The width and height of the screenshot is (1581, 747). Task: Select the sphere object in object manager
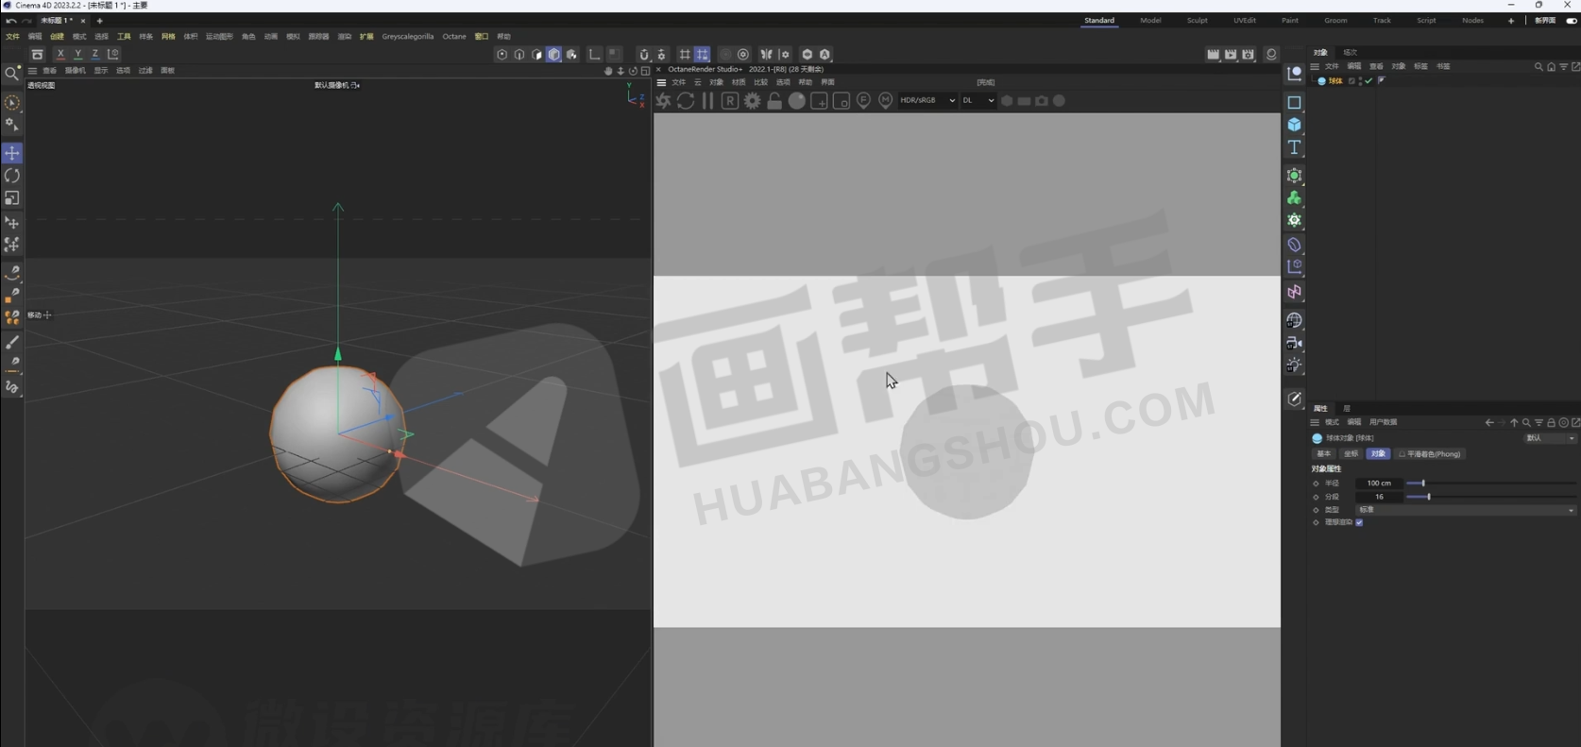pyautogui.click(x=1335, y=81)
